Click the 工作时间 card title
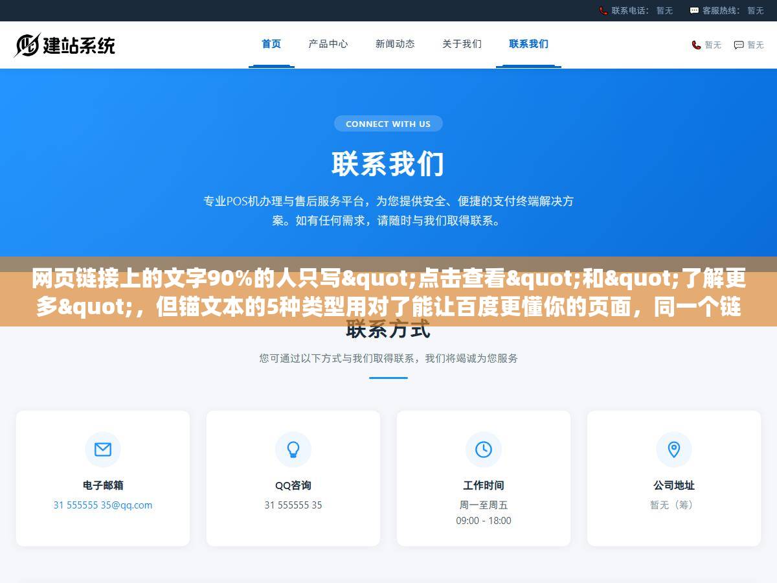The image size is (777, 583). 484,485
